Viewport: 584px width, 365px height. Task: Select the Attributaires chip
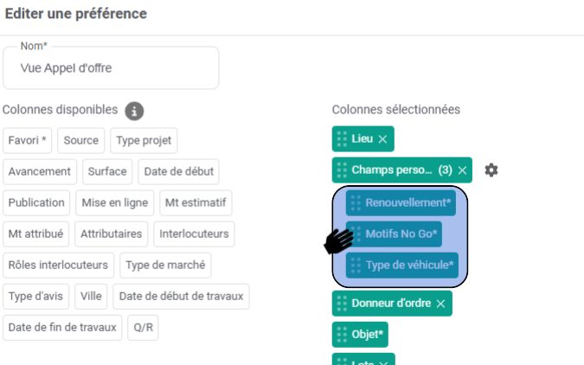click(x=111, y=234)
